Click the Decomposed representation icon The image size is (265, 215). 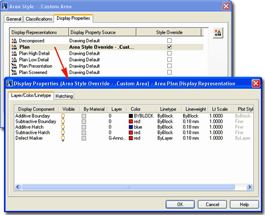(14, 41)
